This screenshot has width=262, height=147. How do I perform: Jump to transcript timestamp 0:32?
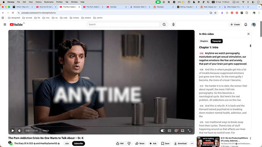[x=202, y=122]
